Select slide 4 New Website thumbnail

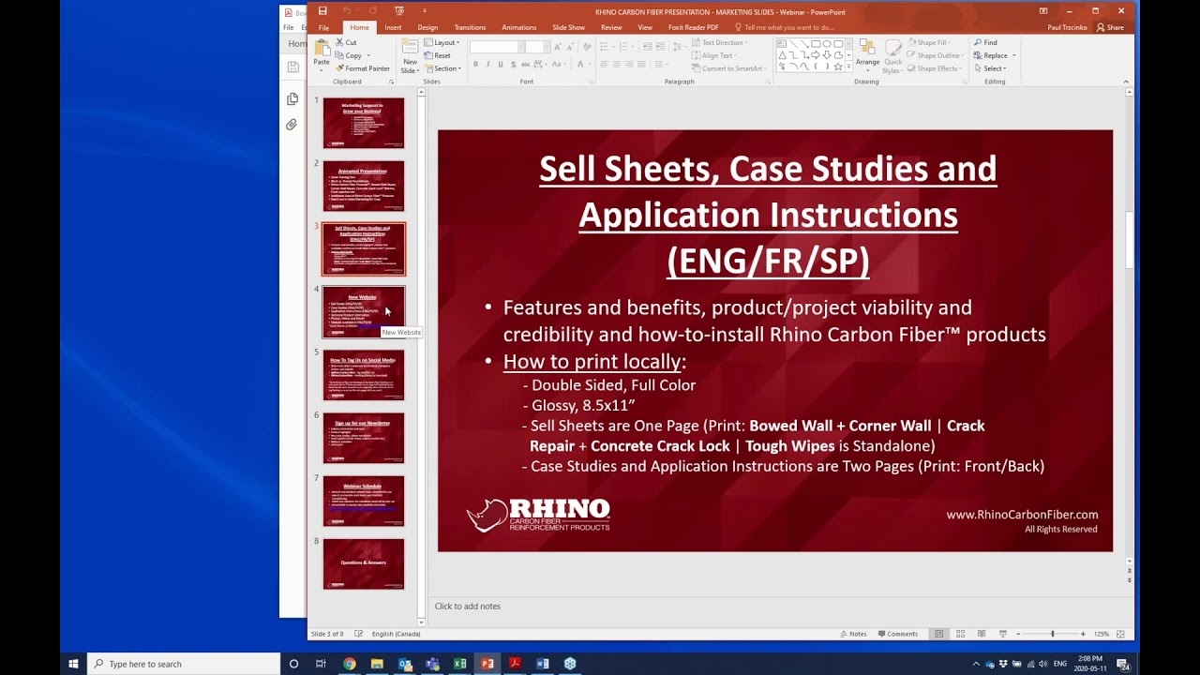point(364,311)
